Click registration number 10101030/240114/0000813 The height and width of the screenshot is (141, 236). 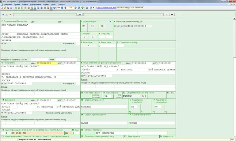pos(133,26)
